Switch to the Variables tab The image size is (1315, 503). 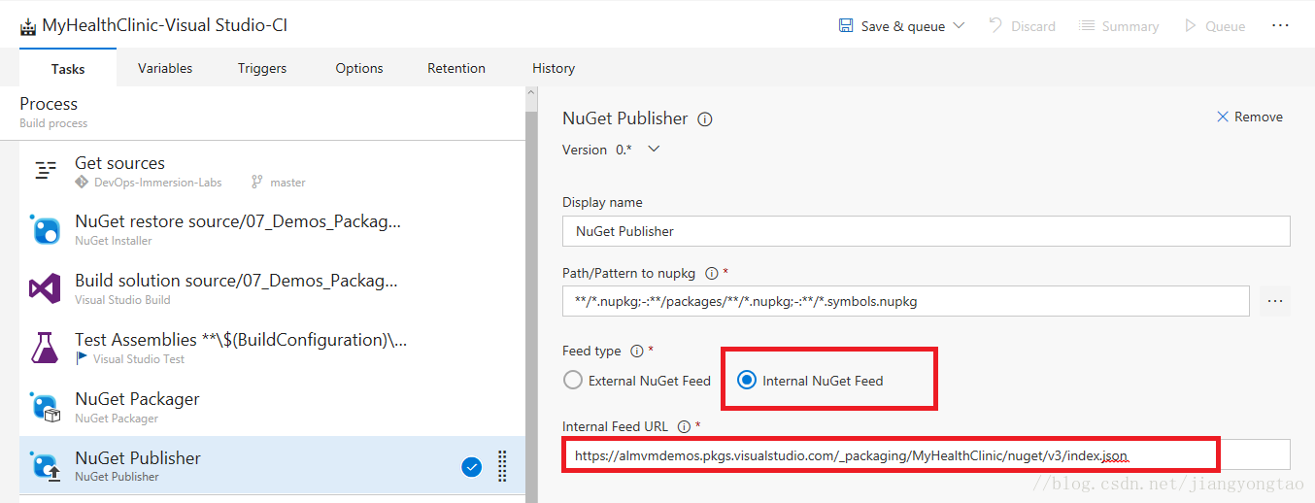pos(165,68)
